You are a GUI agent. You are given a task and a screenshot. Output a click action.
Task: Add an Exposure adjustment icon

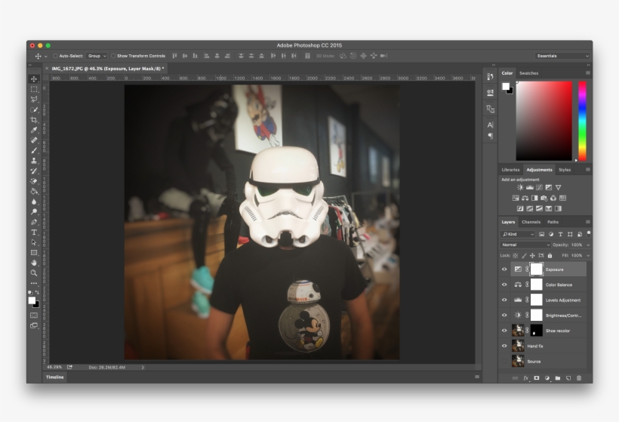pos(549,187)
